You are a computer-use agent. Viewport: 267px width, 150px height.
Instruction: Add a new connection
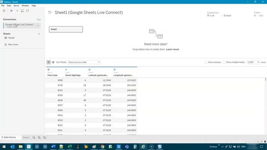click(x=39, y=20)
